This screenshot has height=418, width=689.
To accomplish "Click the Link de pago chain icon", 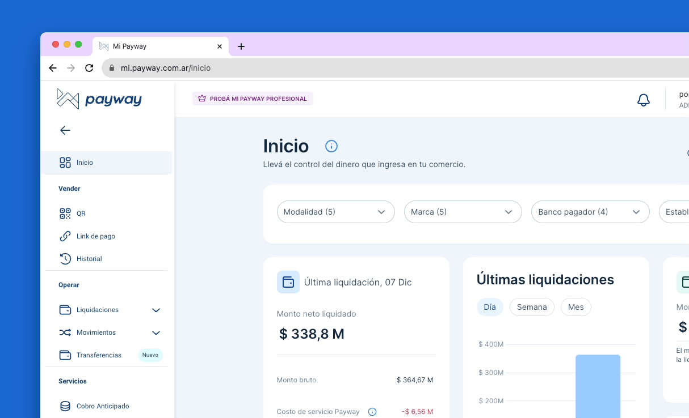I will point(65,236).
